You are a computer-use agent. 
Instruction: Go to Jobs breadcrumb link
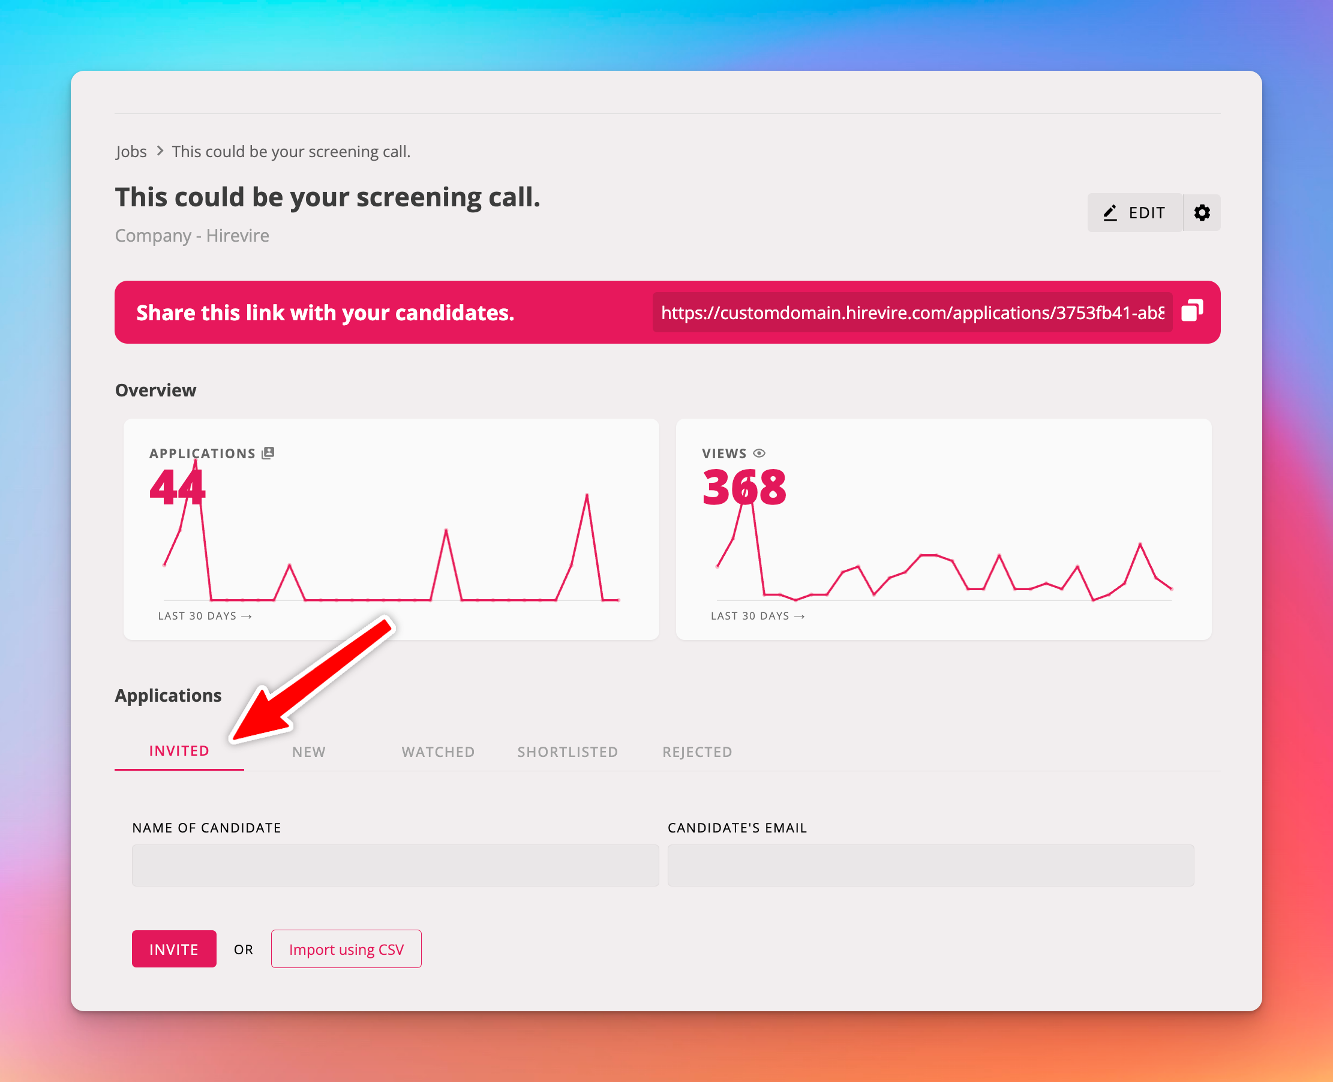[x=131, y=152]
